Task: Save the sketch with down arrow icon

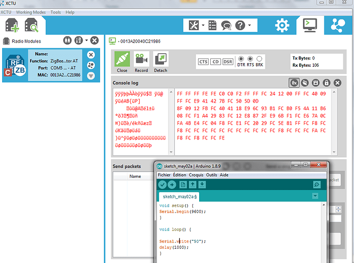Action: (202, 185)
